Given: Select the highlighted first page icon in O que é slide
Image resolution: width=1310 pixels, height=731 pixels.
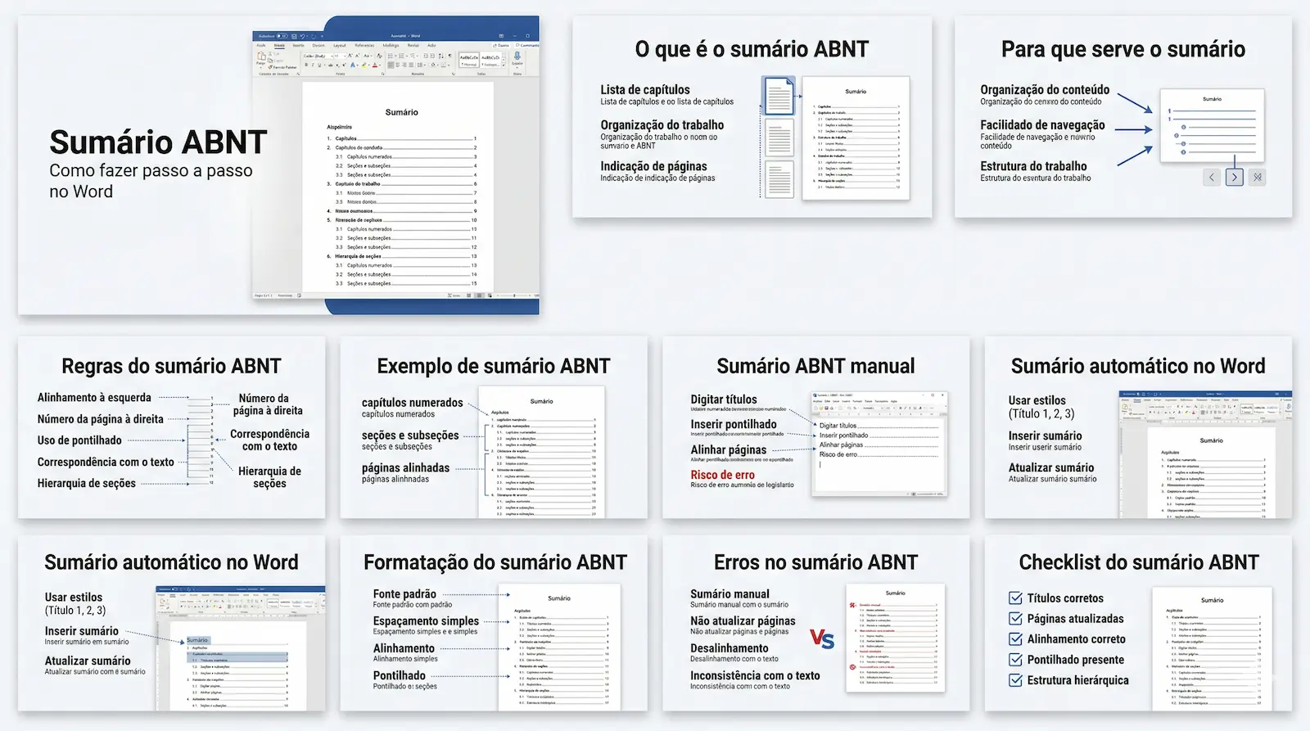Looking at the screenshot, I should tap(779, 96).
